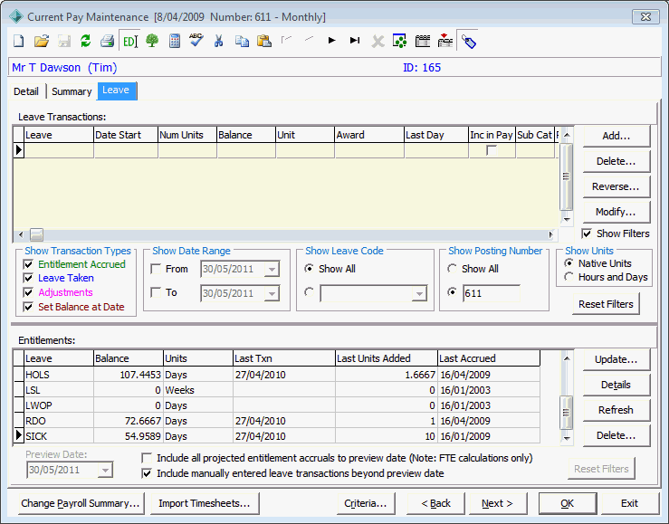The image size is (669, 524).
Task: Check Include all projected entitlement accruals
Action: pos(147,458)
